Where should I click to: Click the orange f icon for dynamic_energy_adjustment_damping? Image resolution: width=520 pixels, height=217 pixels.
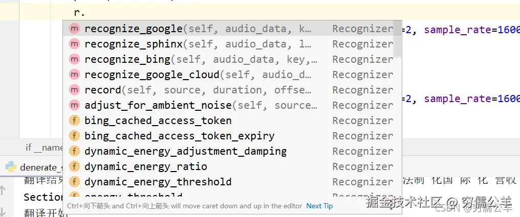pyautogui.click(x=74, y=151)
